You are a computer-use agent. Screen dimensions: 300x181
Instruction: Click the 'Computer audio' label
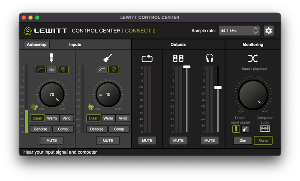[x=264, y=120]
